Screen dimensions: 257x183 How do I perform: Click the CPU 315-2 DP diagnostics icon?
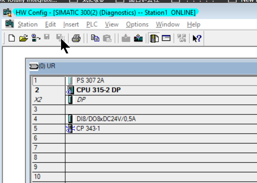[70, 90]
